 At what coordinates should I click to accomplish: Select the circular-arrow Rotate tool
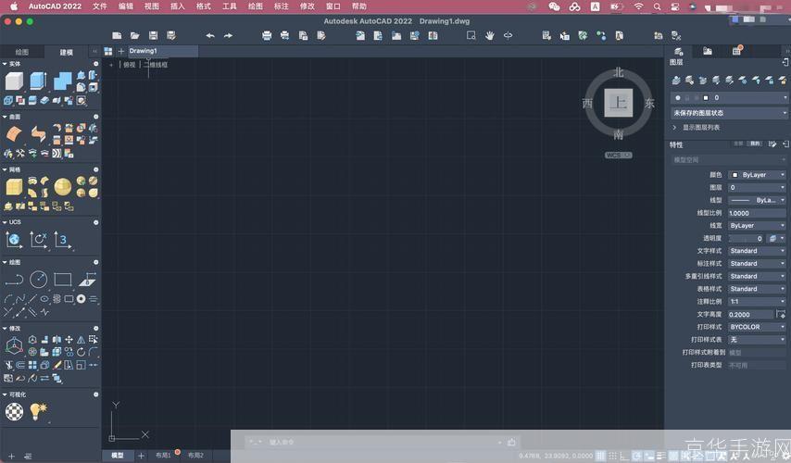pos(81,352)
